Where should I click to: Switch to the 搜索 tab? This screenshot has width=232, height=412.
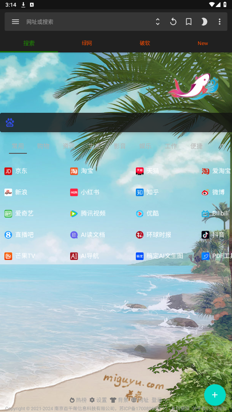(x=29, y=43)
